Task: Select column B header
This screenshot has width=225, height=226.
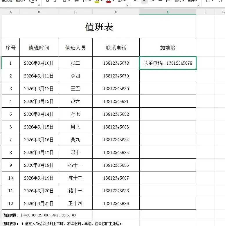Action: click(x=39, y=12)
